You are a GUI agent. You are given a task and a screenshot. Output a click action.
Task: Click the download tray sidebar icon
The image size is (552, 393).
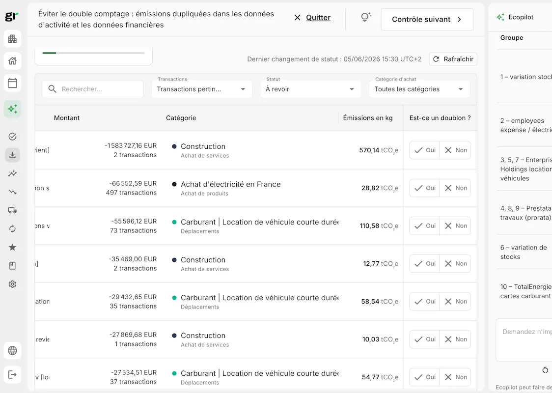[12, 155]
